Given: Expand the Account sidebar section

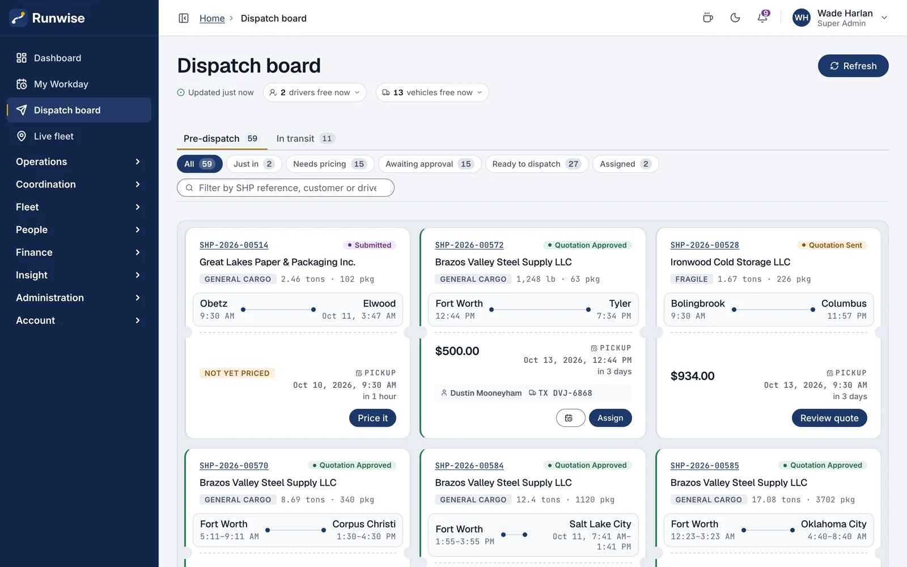Looking at the screenshot, I should pos(79,320).
